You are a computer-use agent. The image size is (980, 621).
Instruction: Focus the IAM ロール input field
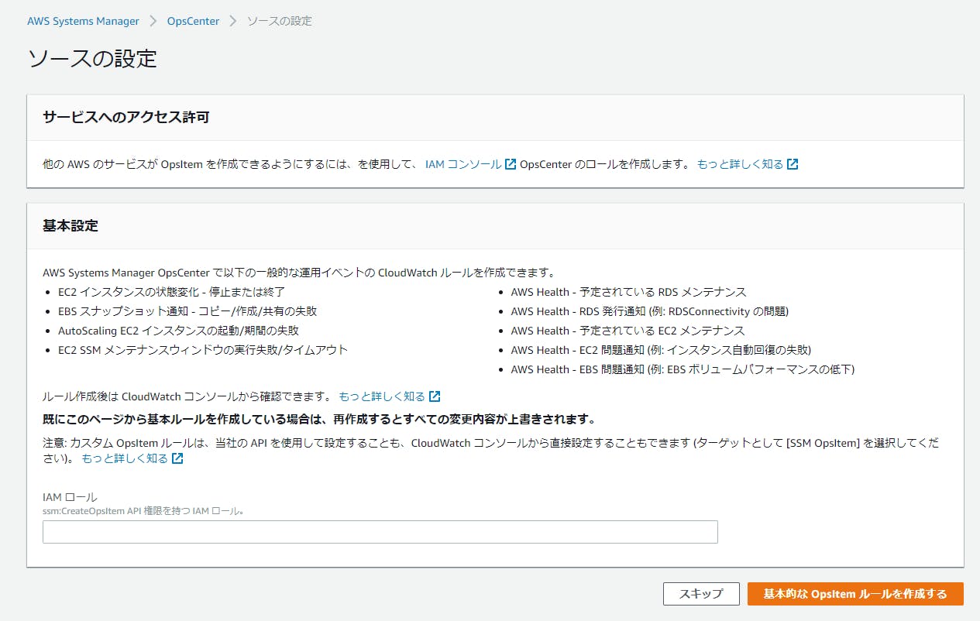[380, 532]
